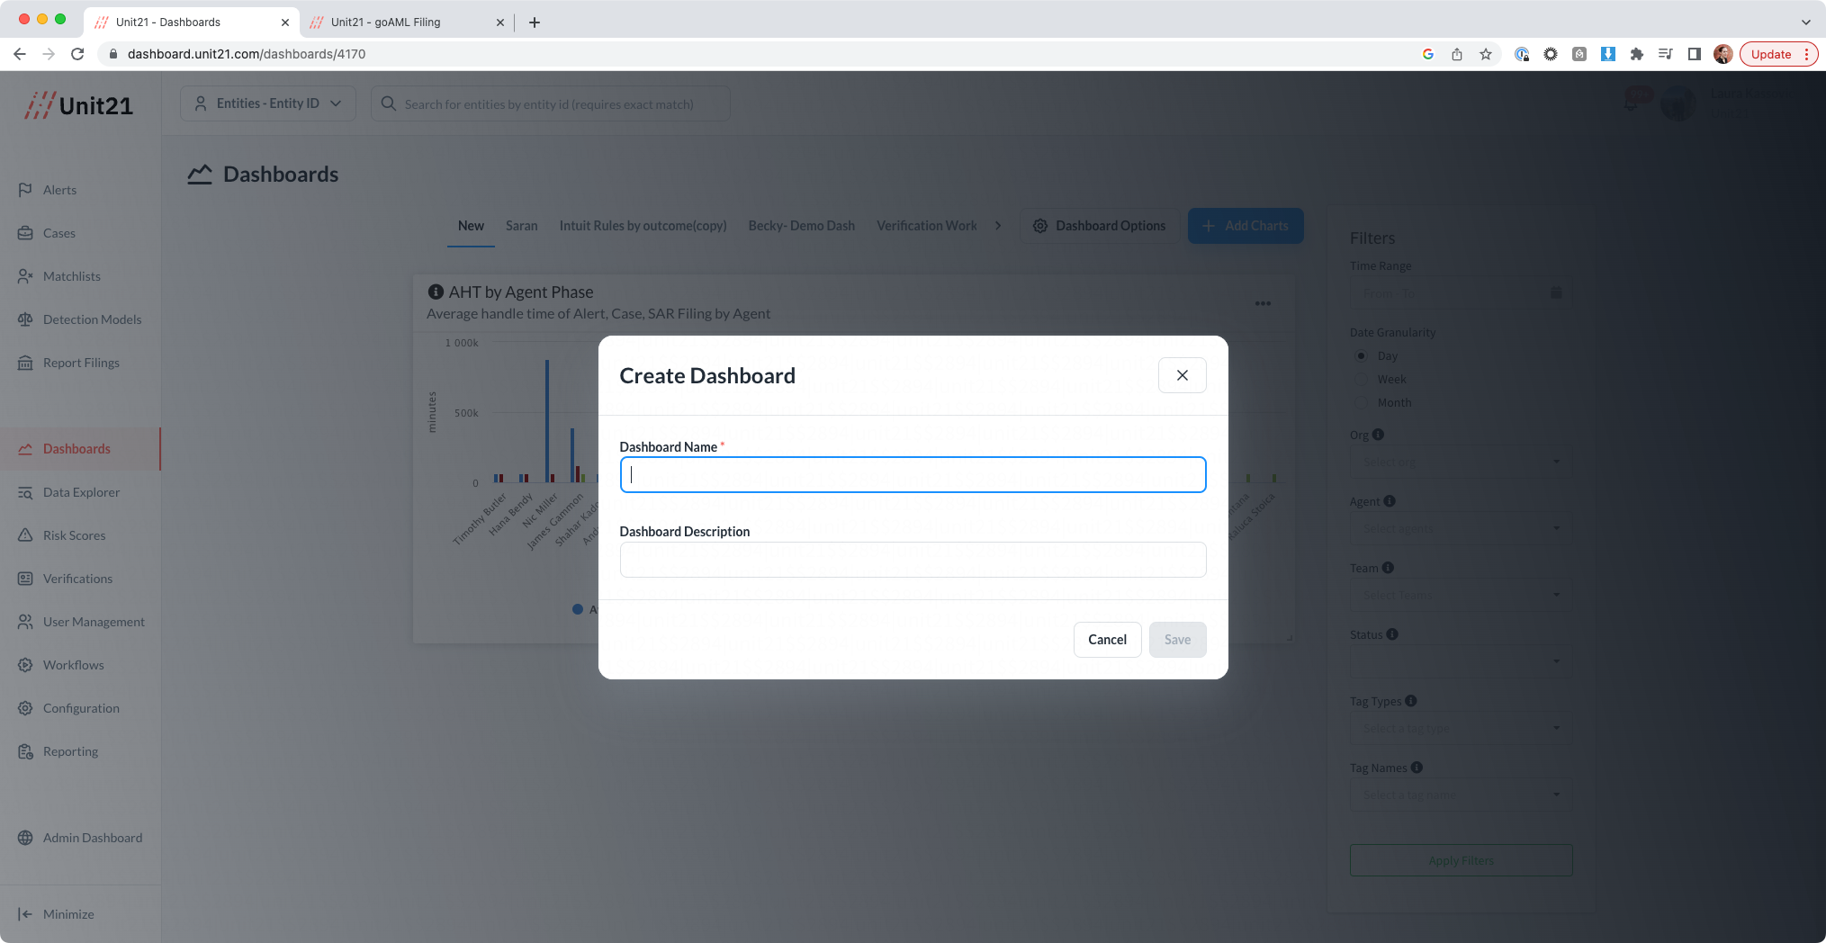This screenshot has width=1826, height=943.
Task: Reload the page in browser
Action: [x=77, y=54]
